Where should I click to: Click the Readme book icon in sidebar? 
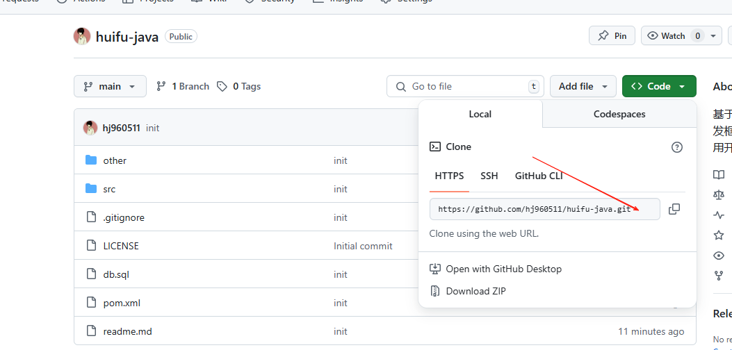(x=719, y=175)
